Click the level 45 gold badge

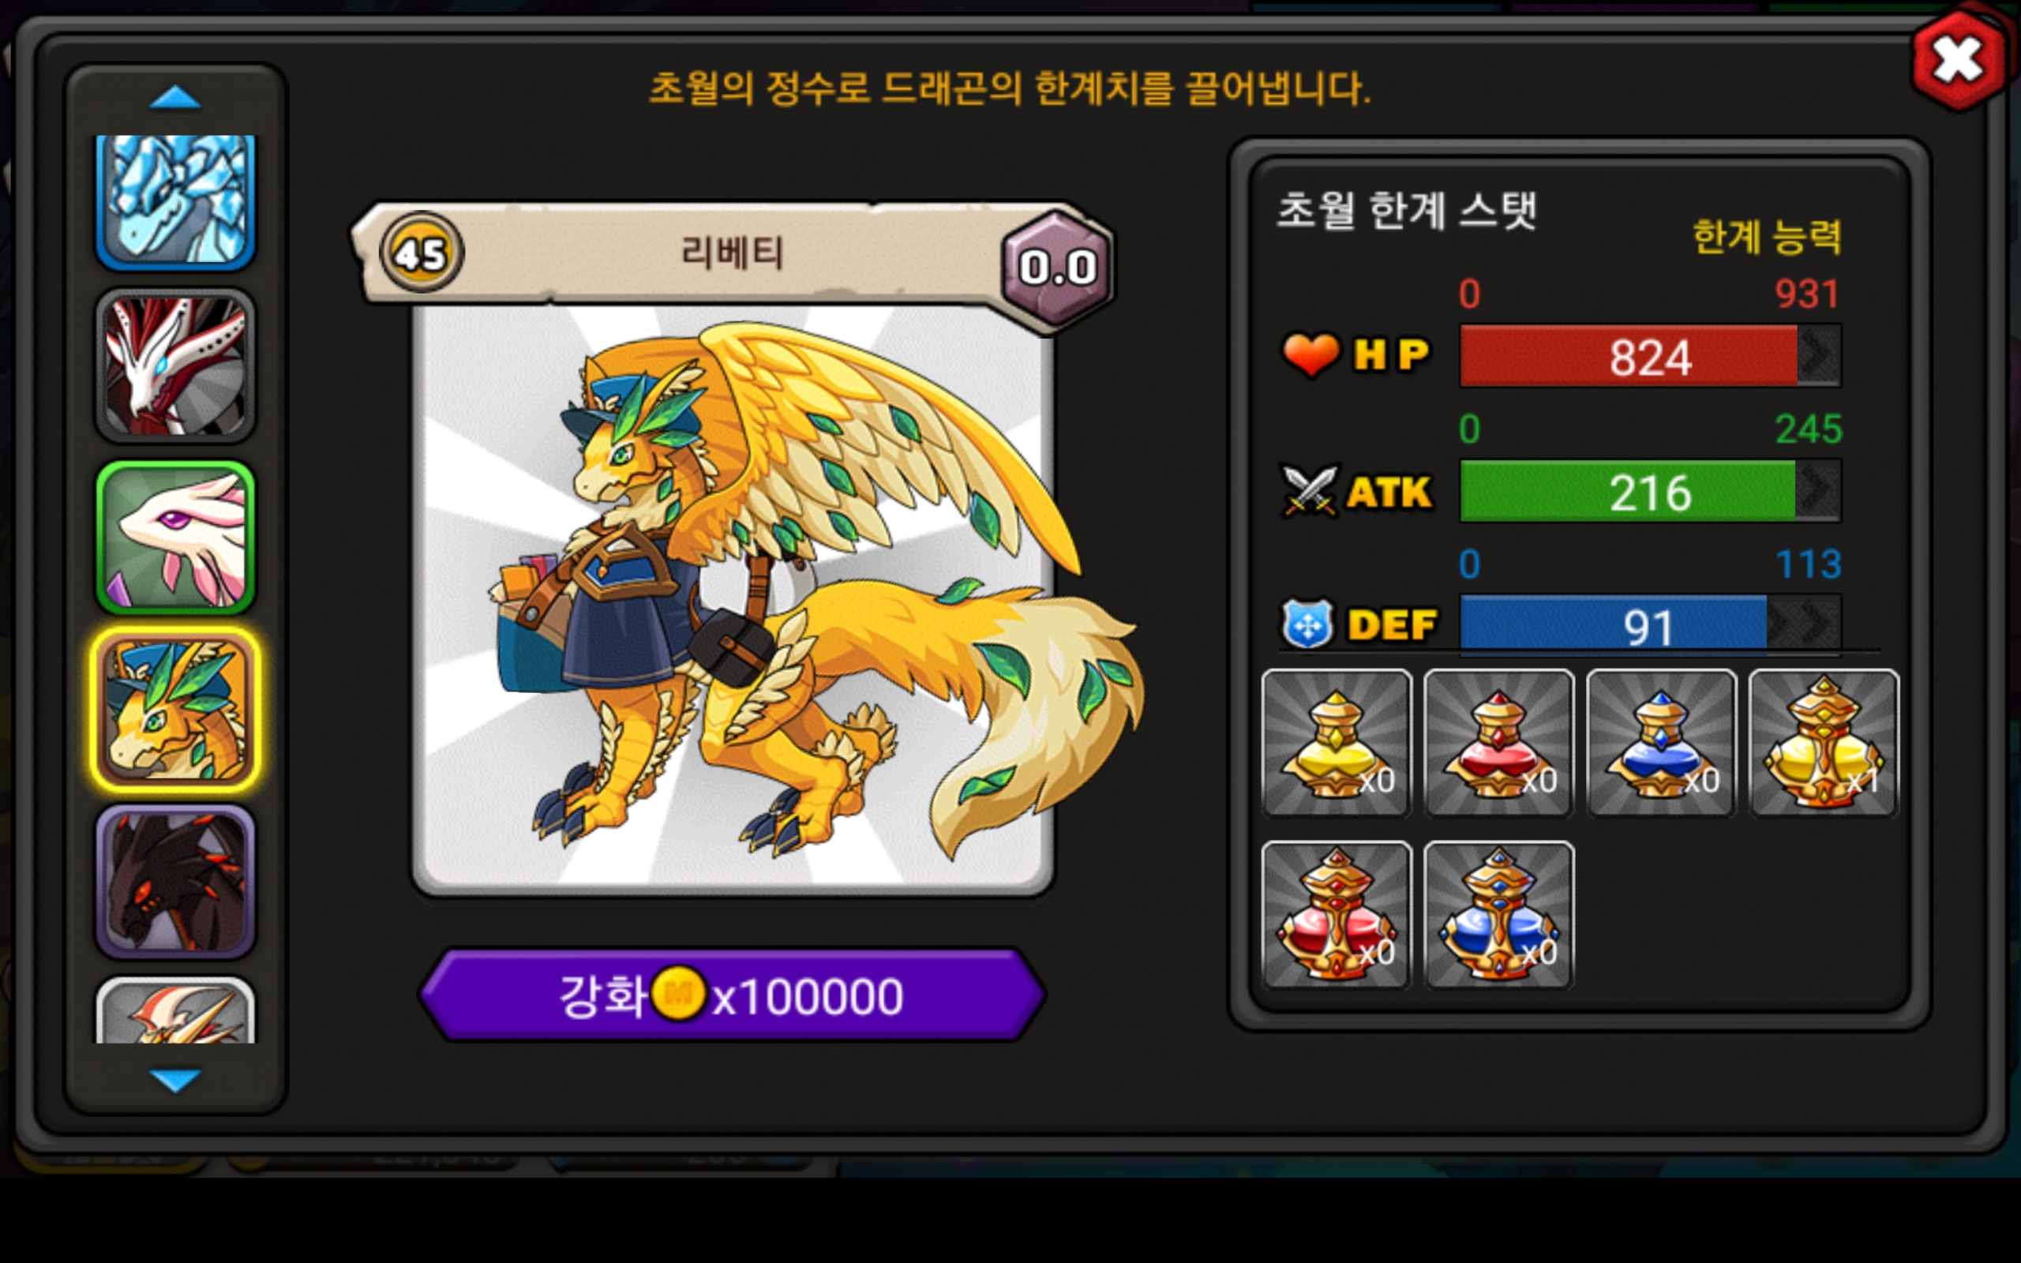click(x=421, y=253)
